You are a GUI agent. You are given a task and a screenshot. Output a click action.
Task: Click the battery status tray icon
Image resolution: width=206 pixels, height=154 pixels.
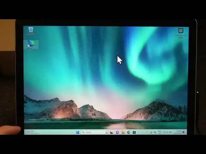(x=171, y=132)
